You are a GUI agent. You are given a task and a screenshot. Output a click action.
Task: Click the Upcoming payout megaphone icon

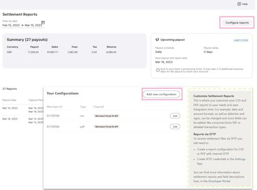pyautogui.click(x=157, y=40)
